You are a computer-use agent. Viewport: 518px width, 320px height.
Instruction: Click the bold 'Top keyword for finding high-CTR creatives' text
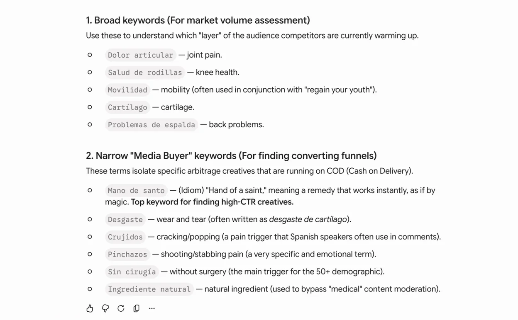coord(212,202)
